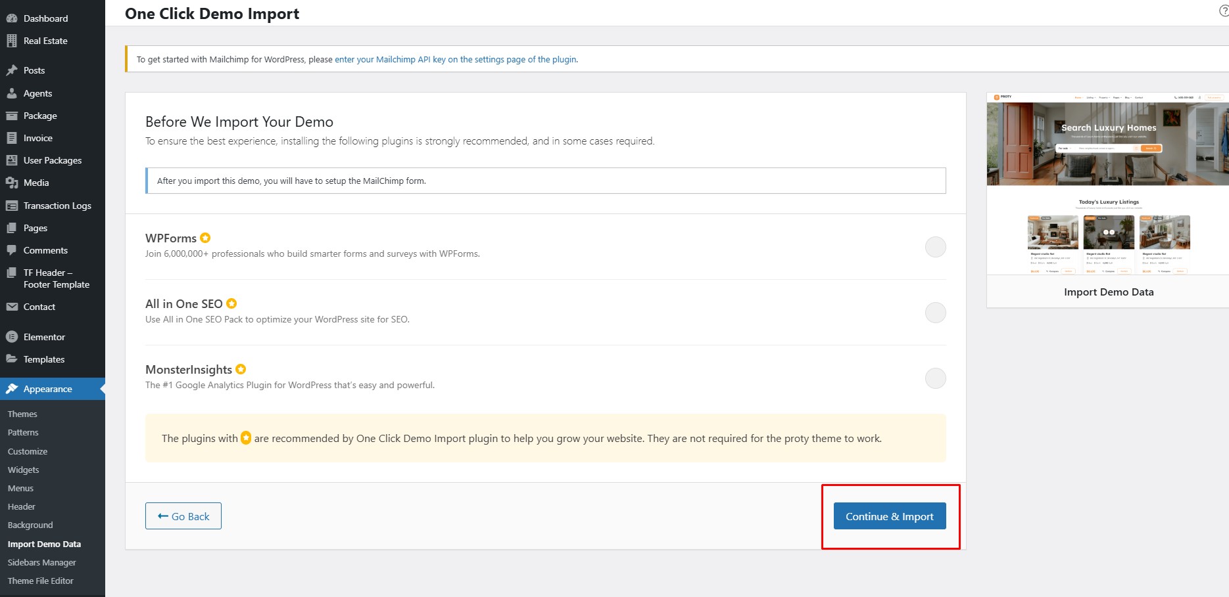Viewport: 1229px width, 597px height.
Task: Select the Elementor menu item
Action: (53, 337)
